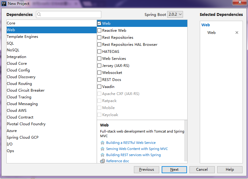Open Cloud Discovery category
This screenshot has width=248, height=179.
pyautogui.click(x=52, y=77)
